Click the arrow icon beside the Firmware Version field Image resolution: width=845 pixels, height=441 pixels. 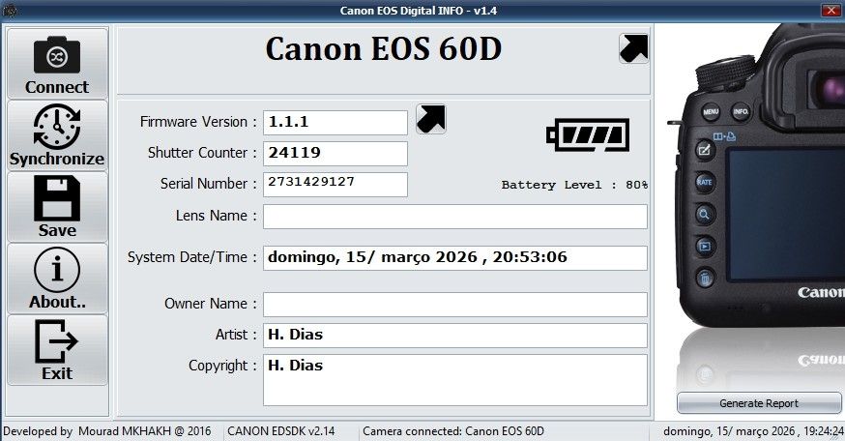[x=431, y=119]
